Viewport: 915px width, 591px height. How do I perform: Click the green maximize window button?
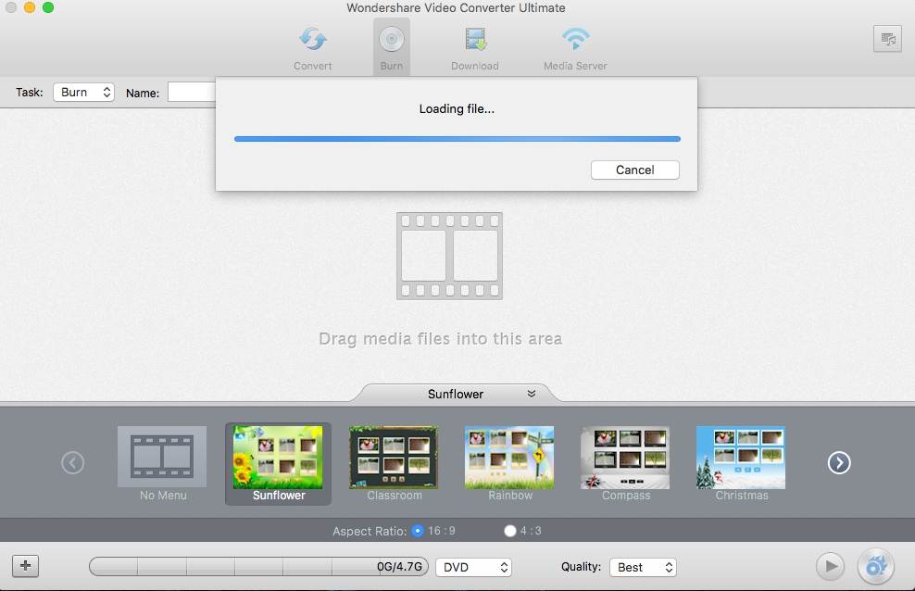point(48,7)
